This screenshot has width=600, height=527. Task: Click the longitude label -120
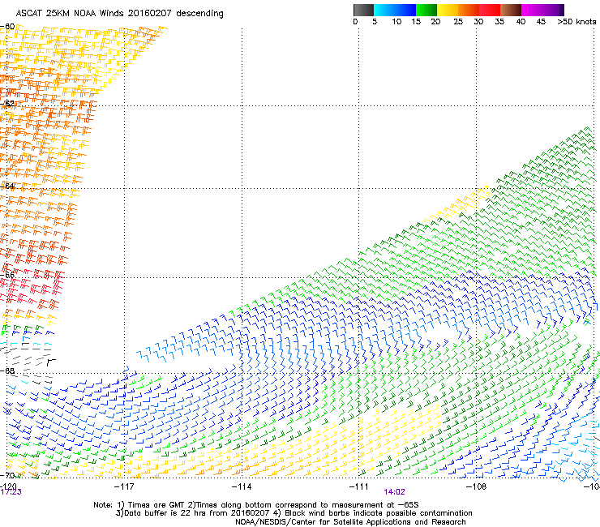[8, 486]
